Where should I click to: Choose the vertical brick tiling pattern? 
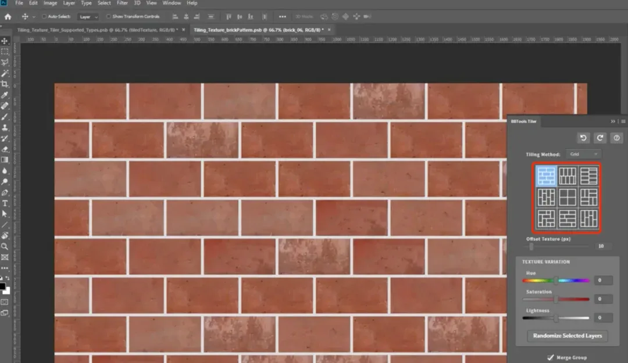tap(568, 176)
